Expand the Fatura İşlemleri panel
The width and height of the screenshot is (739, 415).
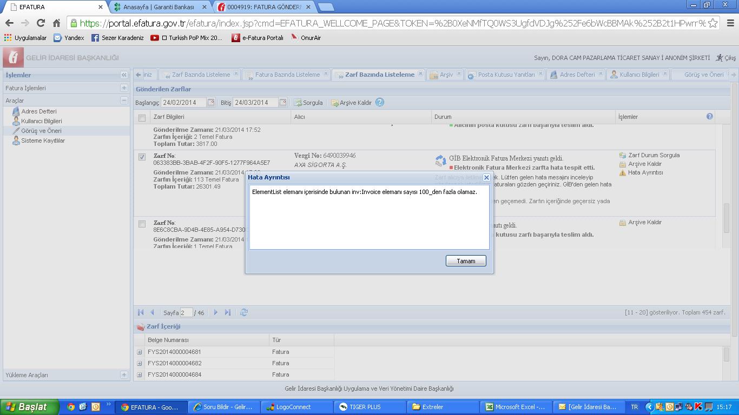[x=124, y=88]
